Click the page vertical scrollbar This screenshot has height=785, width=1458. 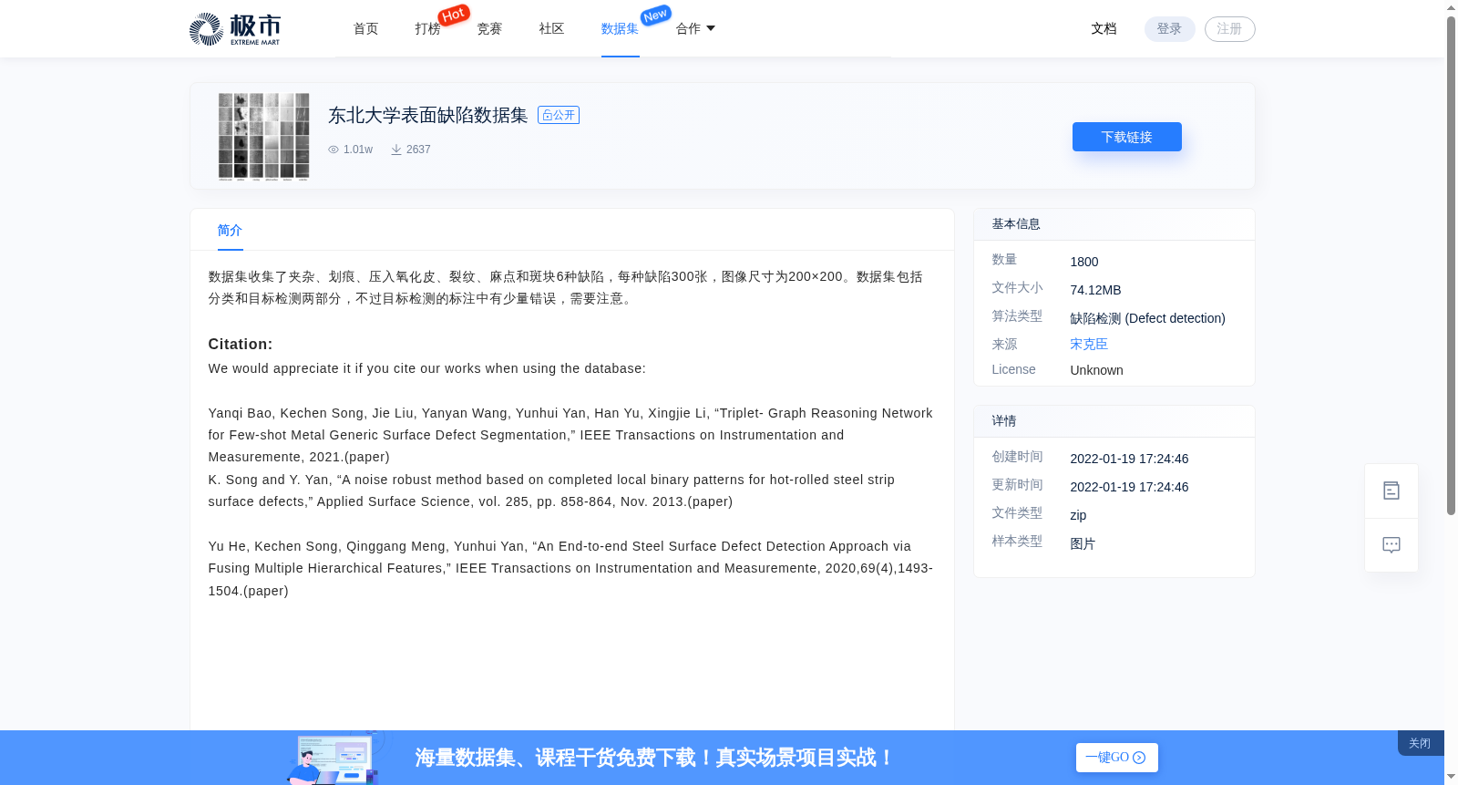tap(1451, 264)
